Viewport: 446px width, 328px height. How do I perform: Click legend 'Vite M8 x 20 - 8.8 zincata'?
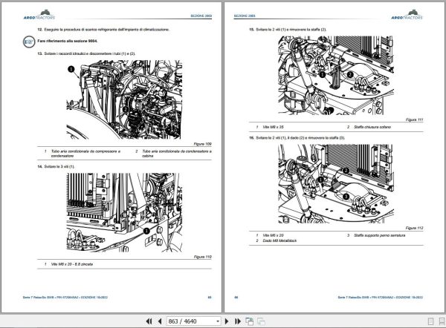(x=72, y=264)
